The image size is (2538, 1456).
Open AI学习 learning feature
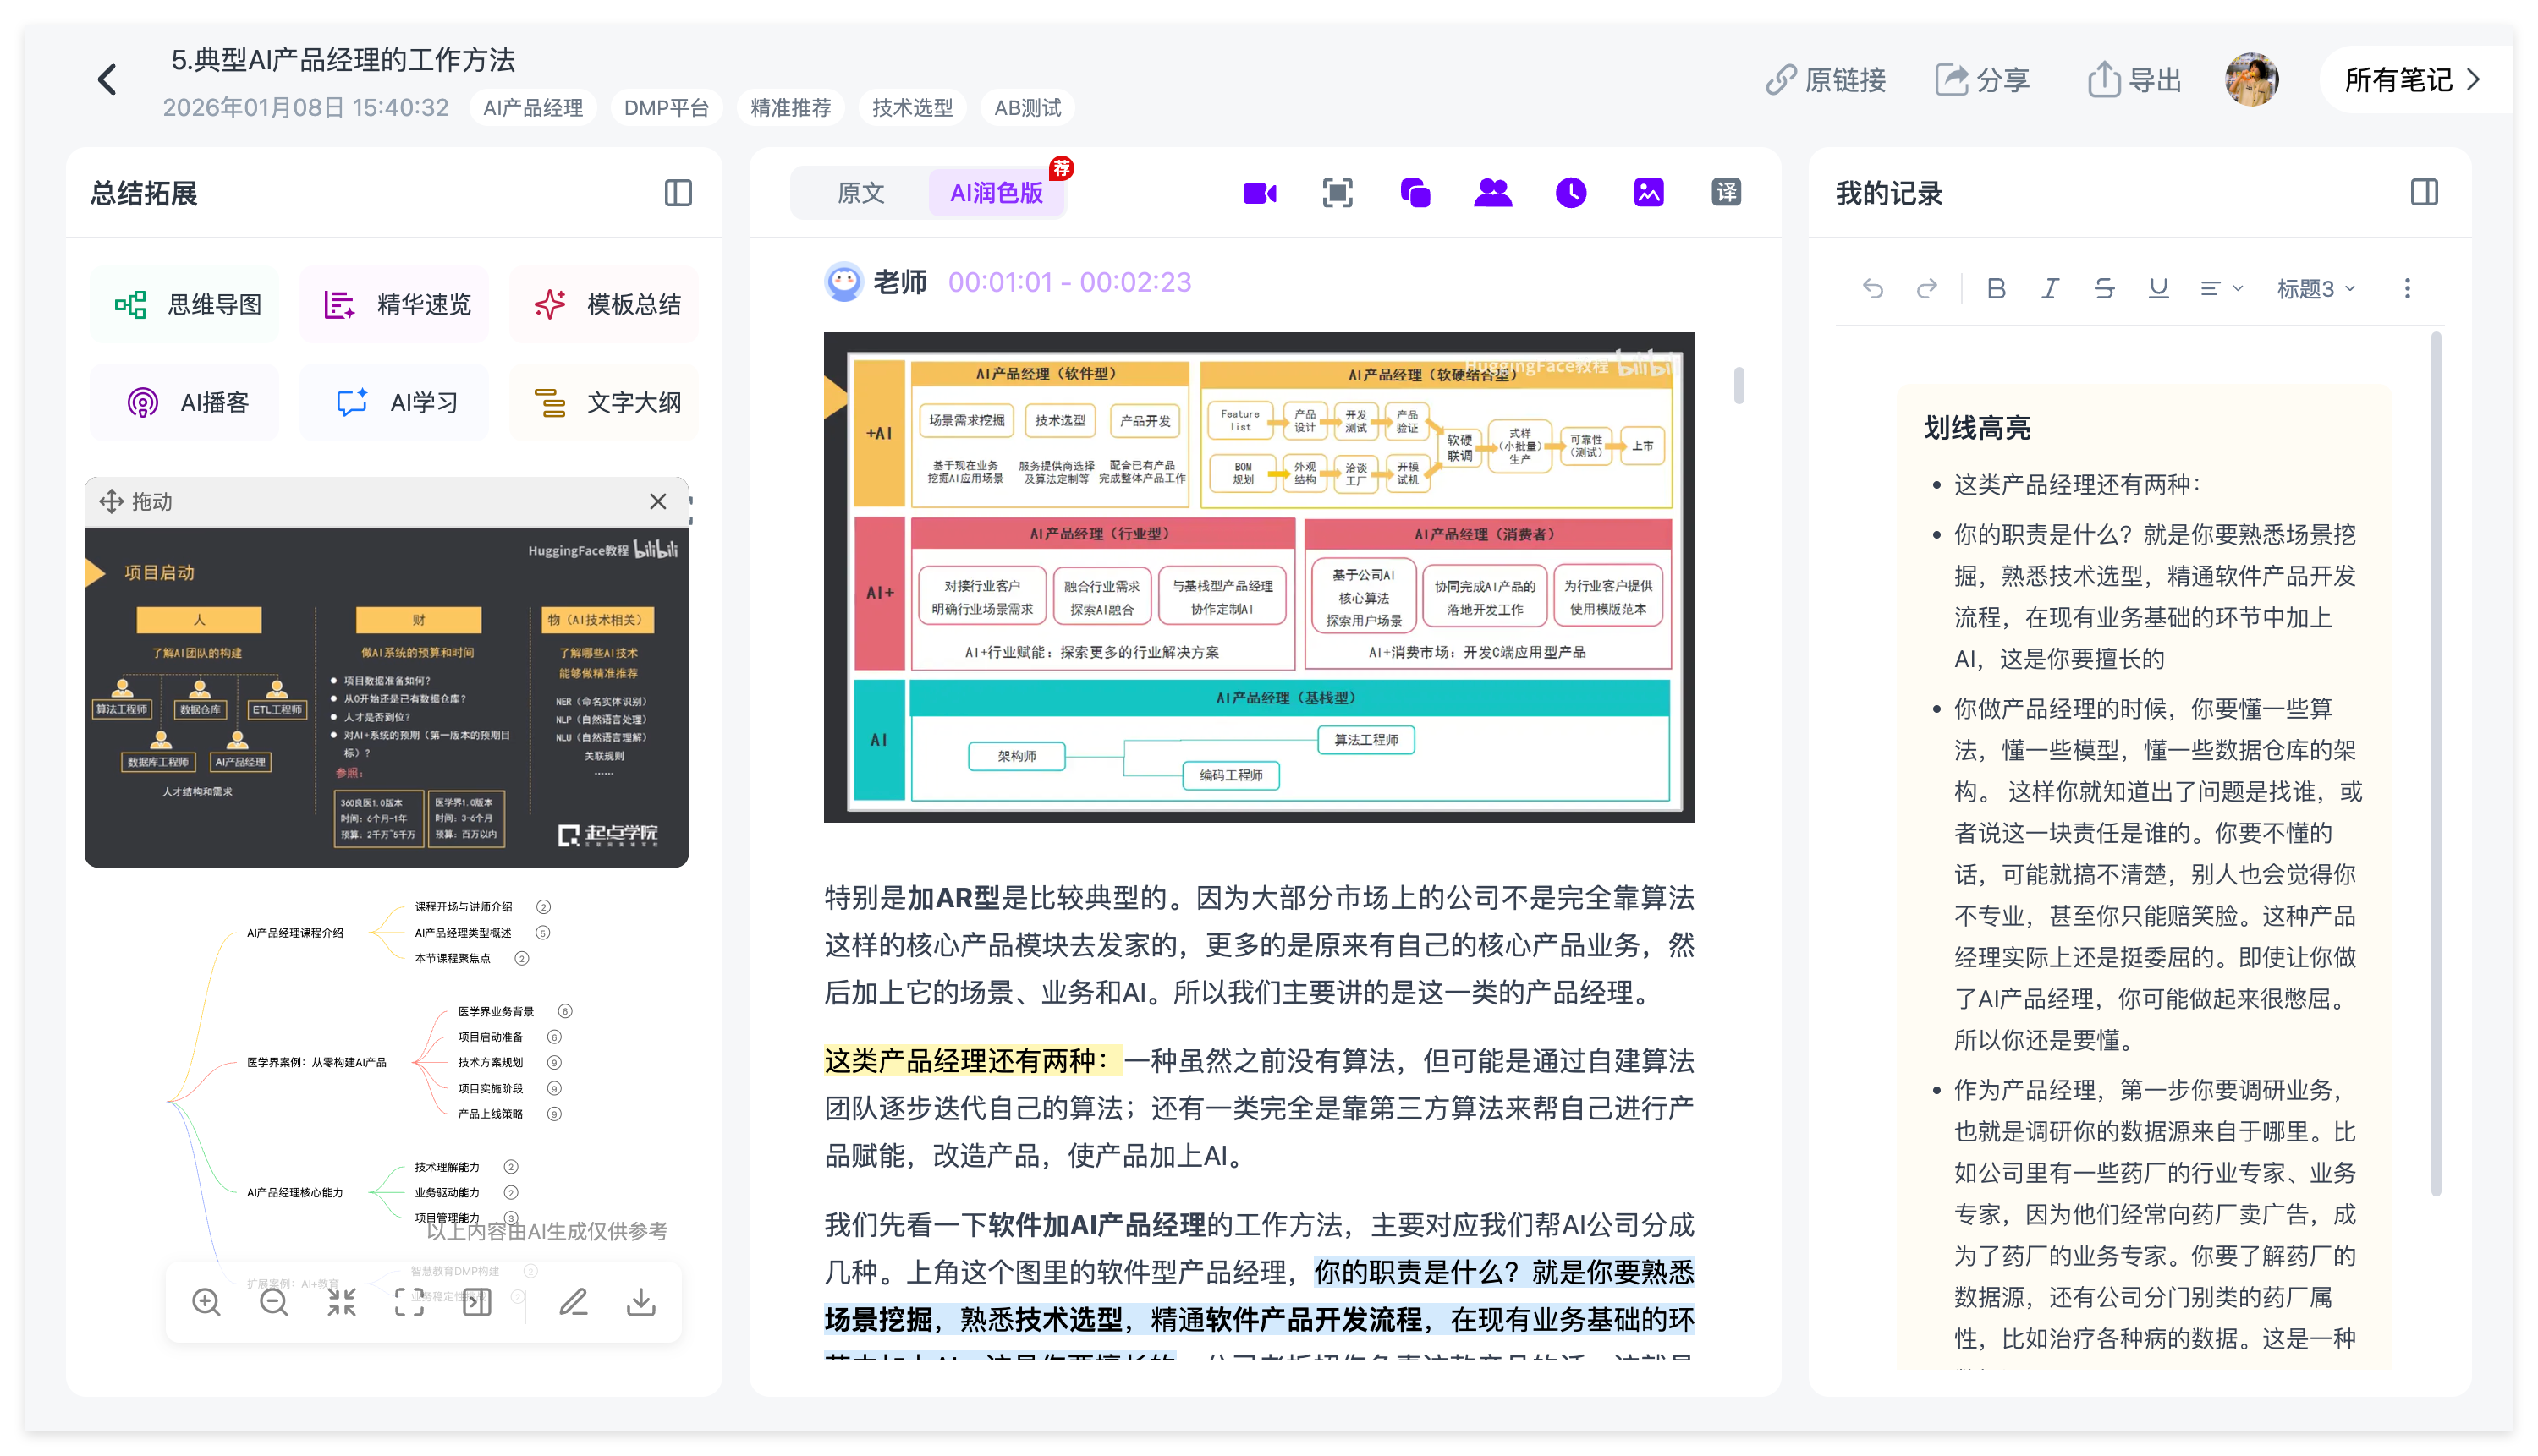coord(396,403)
